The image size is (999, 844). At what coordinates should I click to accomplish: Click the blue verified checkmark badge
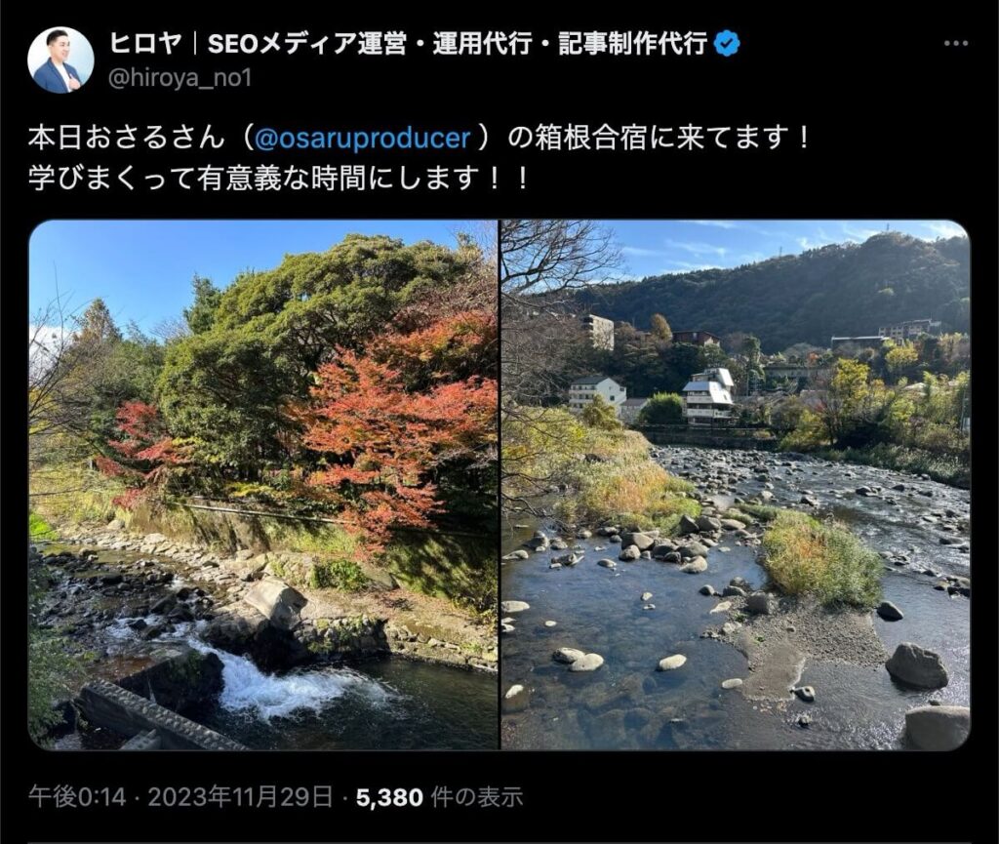tap(727, 43)
